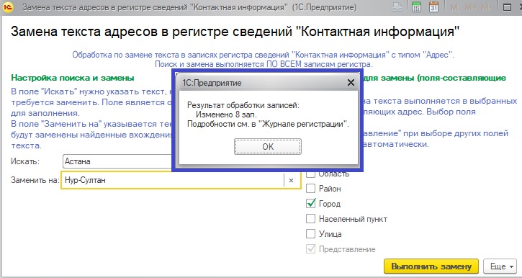
Task: Close the 1С:Предприятие message dialog
Action: 351,83
